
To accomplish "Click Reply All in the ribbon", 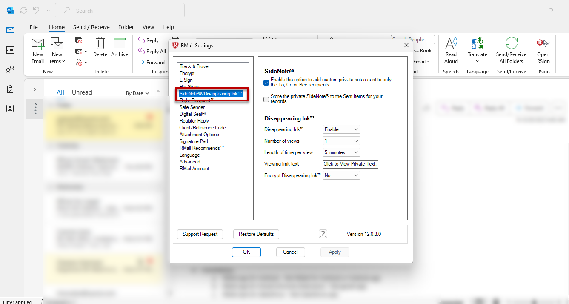I will click(x=152, y=52).
